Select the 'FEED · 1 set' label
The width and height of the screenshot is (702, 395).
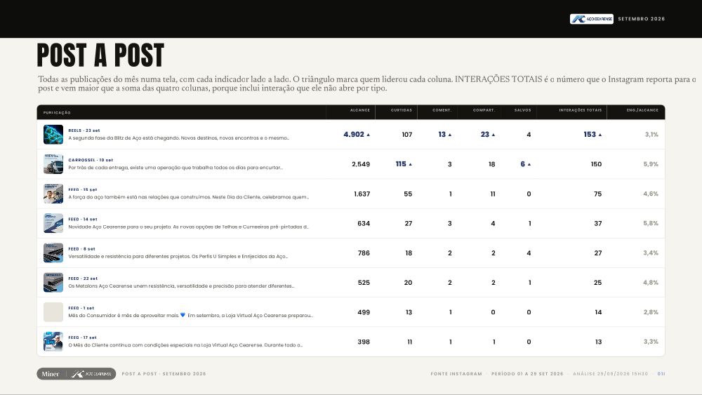pos(81,308)
